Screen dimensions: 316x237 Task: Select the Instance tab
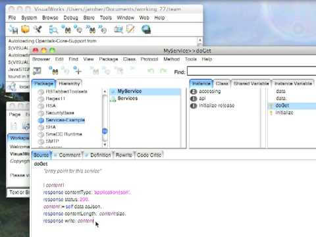point(201,84)
